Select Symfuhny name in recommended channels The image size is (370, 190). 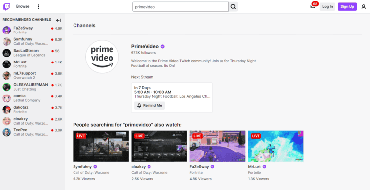coord(23,39)
